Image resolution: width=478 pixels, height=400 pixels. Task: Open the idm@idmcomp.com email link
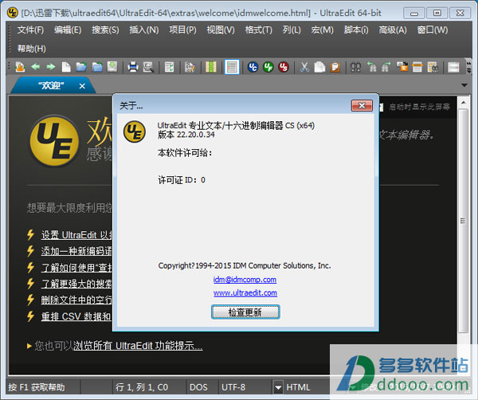[x=245, y=280]
